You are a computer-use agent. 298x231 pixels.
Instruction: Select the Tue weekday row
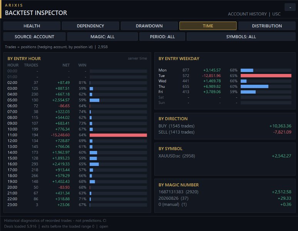click(x=225, y=75)
